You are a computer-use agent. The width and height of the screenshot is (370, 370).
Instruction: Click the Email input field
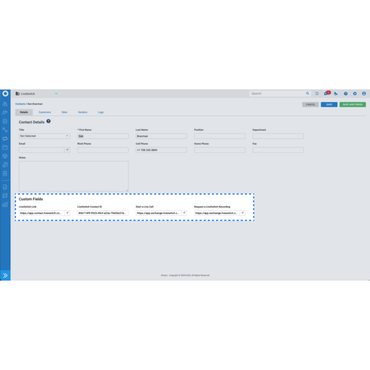(41, 150)
